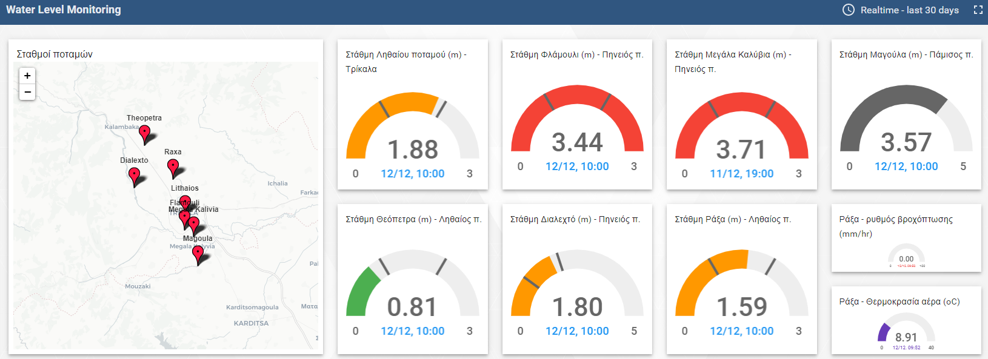
Task: Click the Ράξα - Θερμοκρασία αέρα widget title
Action: coord(900,301)
